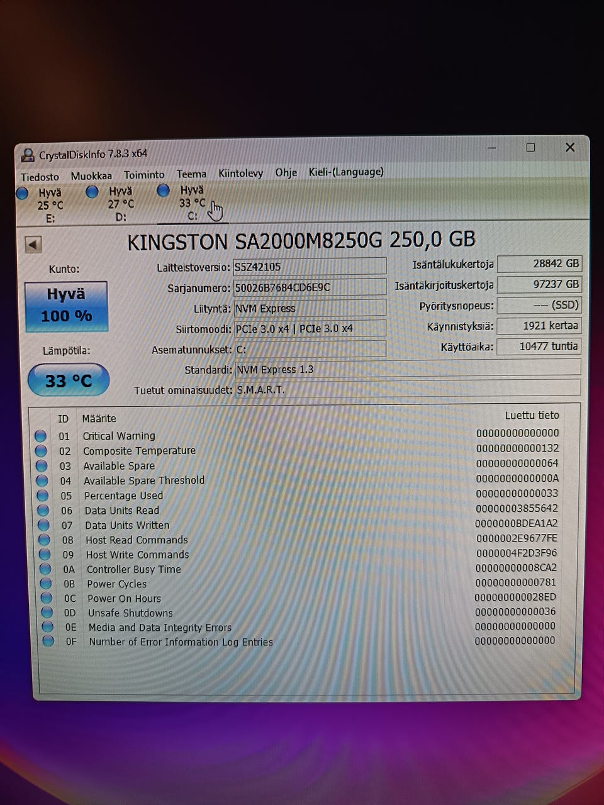This screenshot has width=604, height=805.
Task: Select the Unsafe Shutdowns attribute name
Action: (x=130, y=613)
